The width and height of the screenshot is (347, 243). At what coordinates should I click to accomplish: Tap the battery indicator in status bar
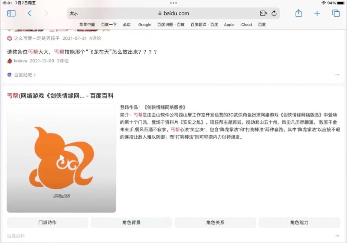coord(341,3)
